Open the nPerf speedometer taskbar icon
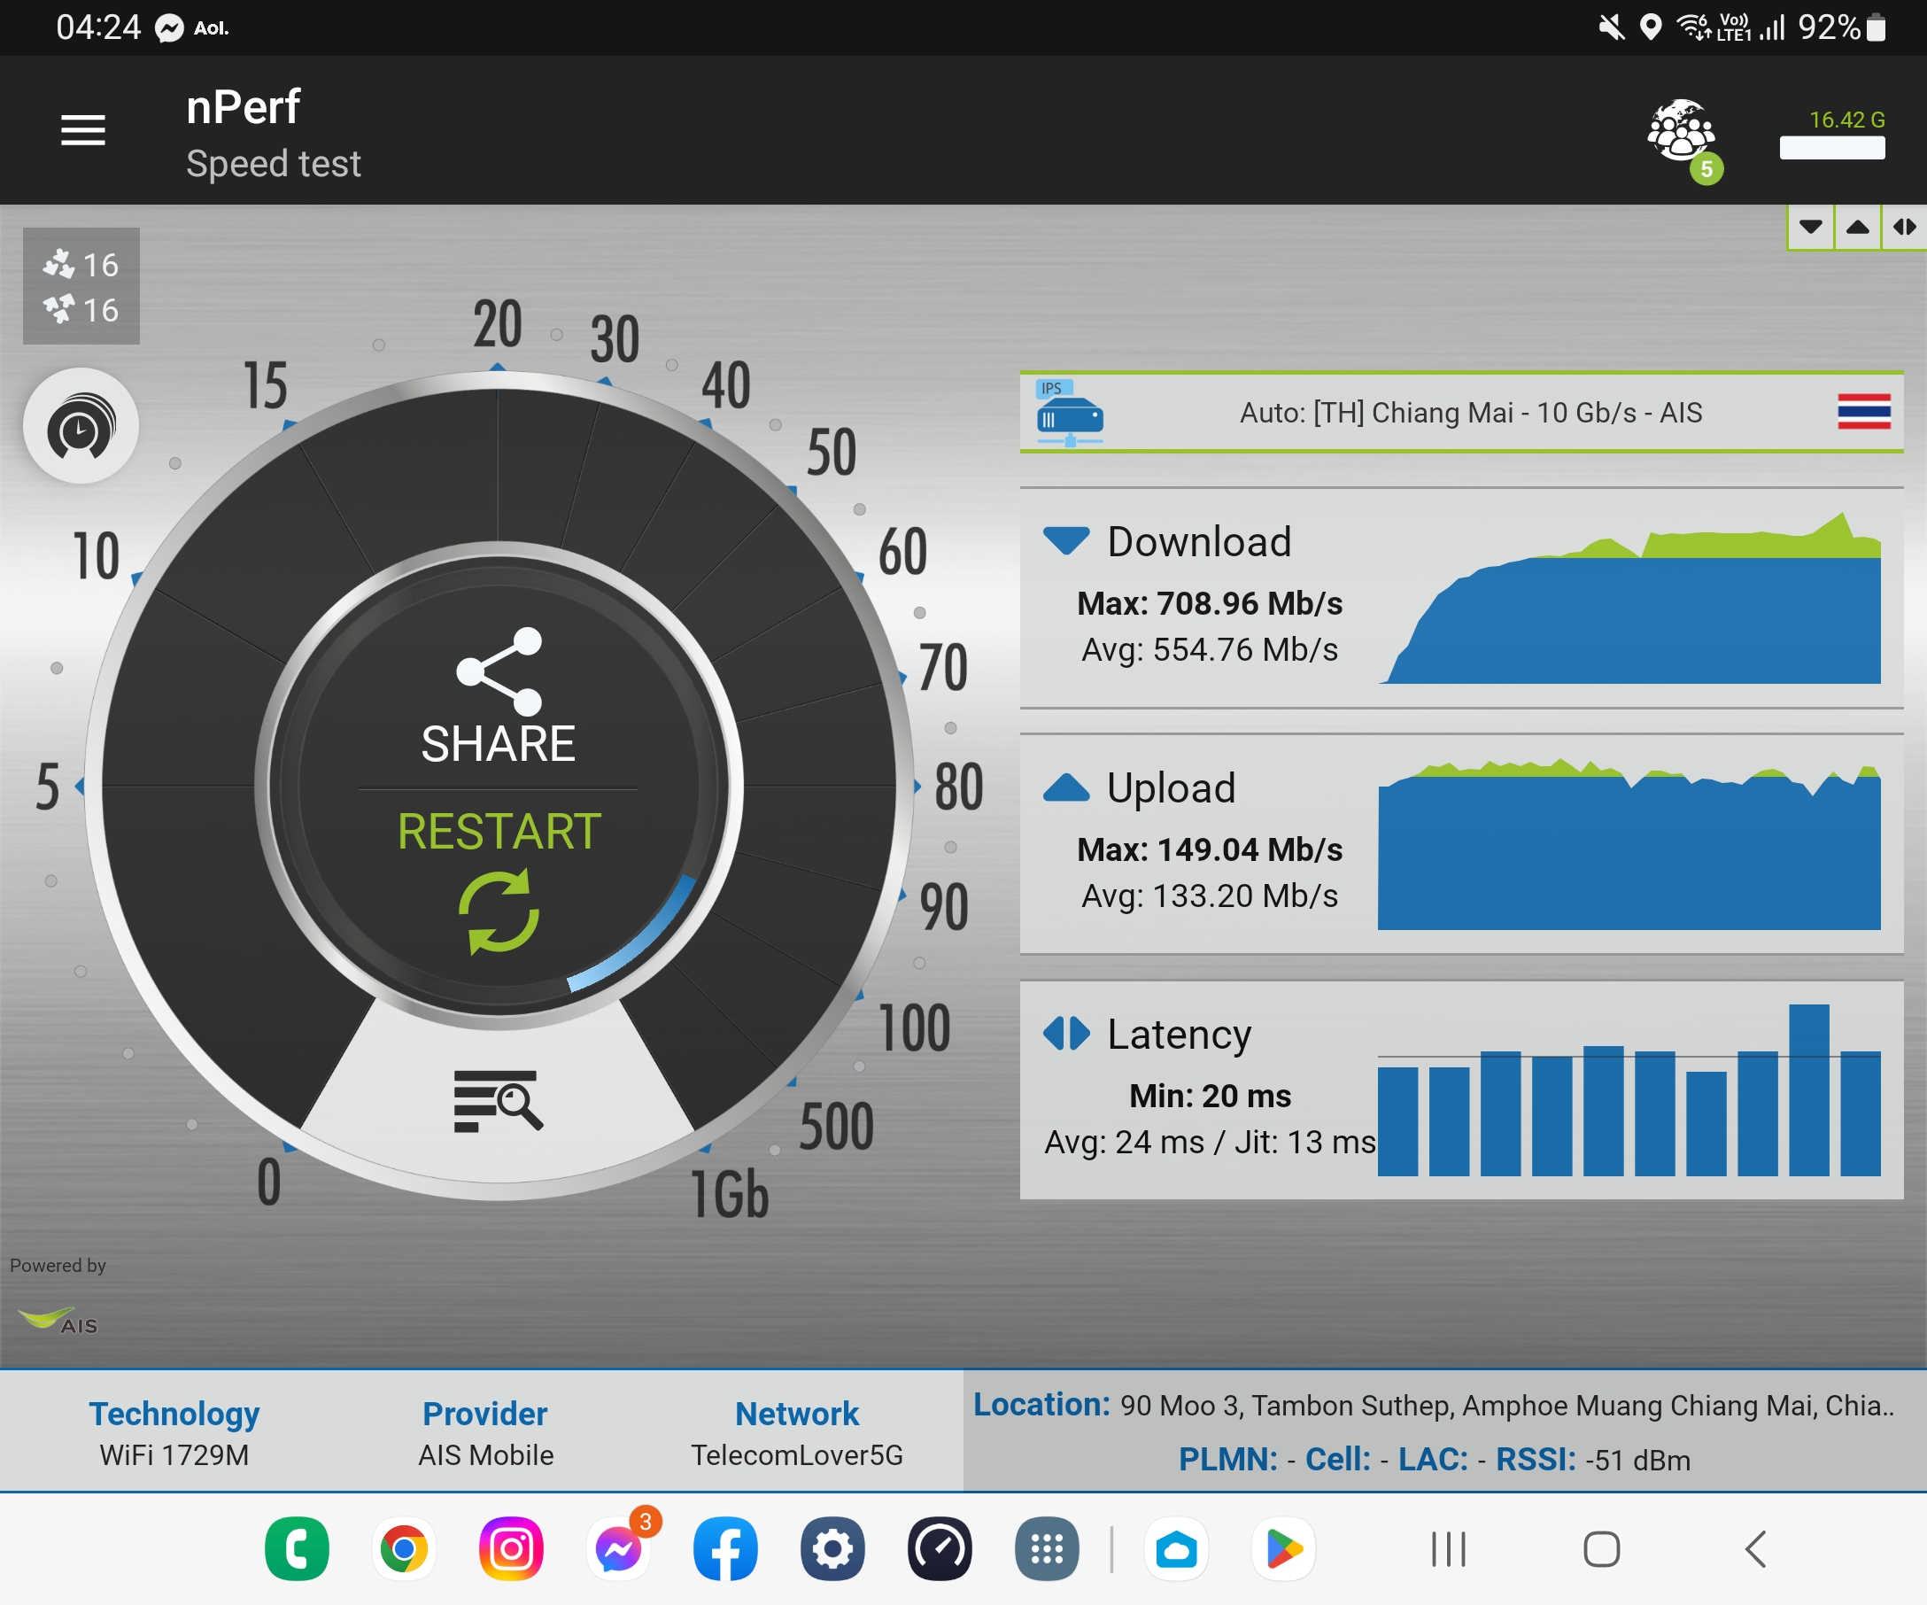This screenshot has height=1605, width=1927. tap(940, 1549)
